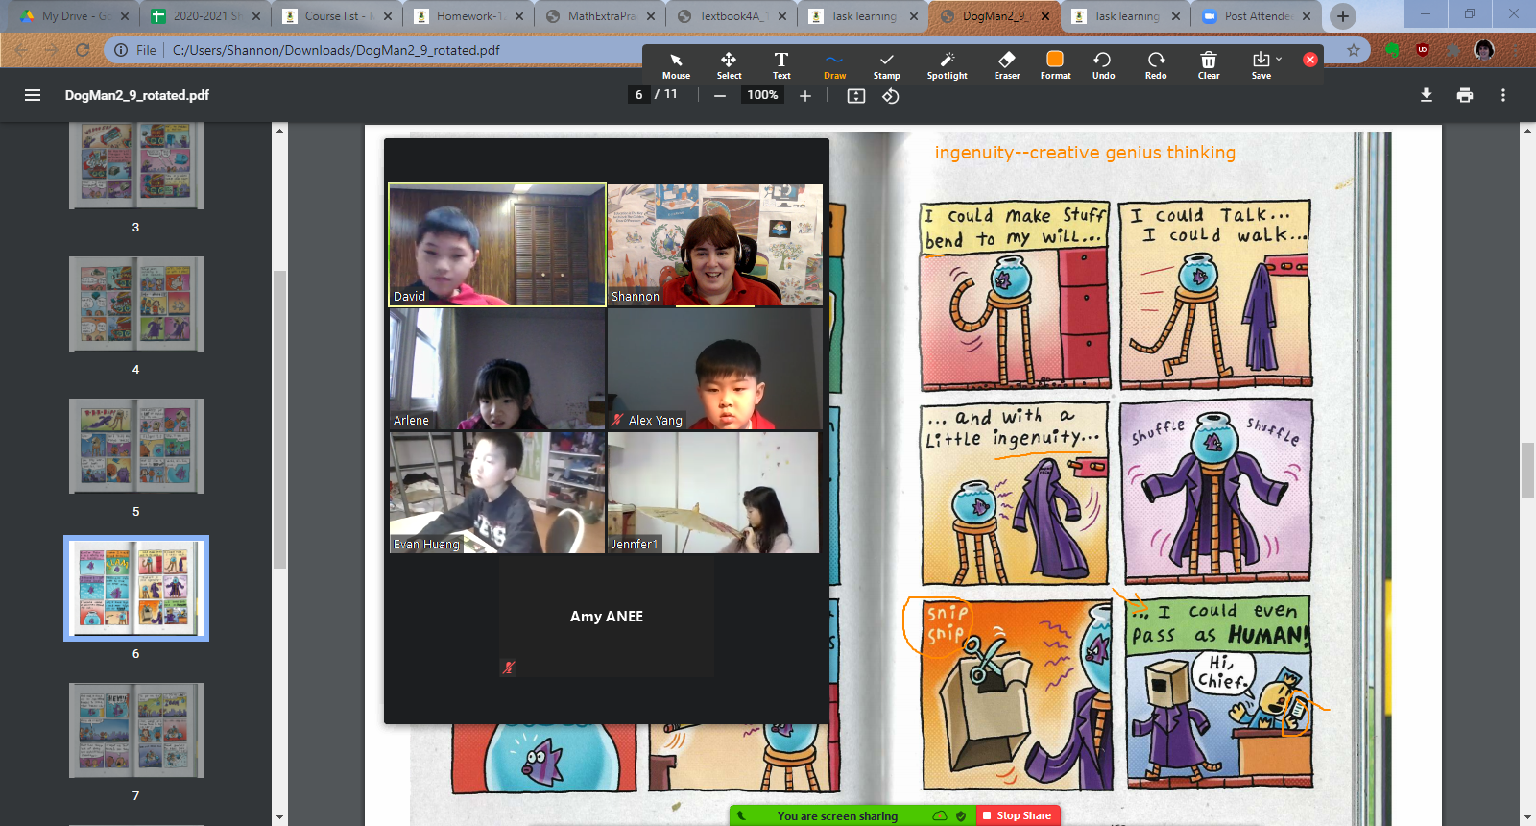Open page 7 thumbnail
Image resolution: width=1536 pixels, height=826 pixels.
(136, 730)
